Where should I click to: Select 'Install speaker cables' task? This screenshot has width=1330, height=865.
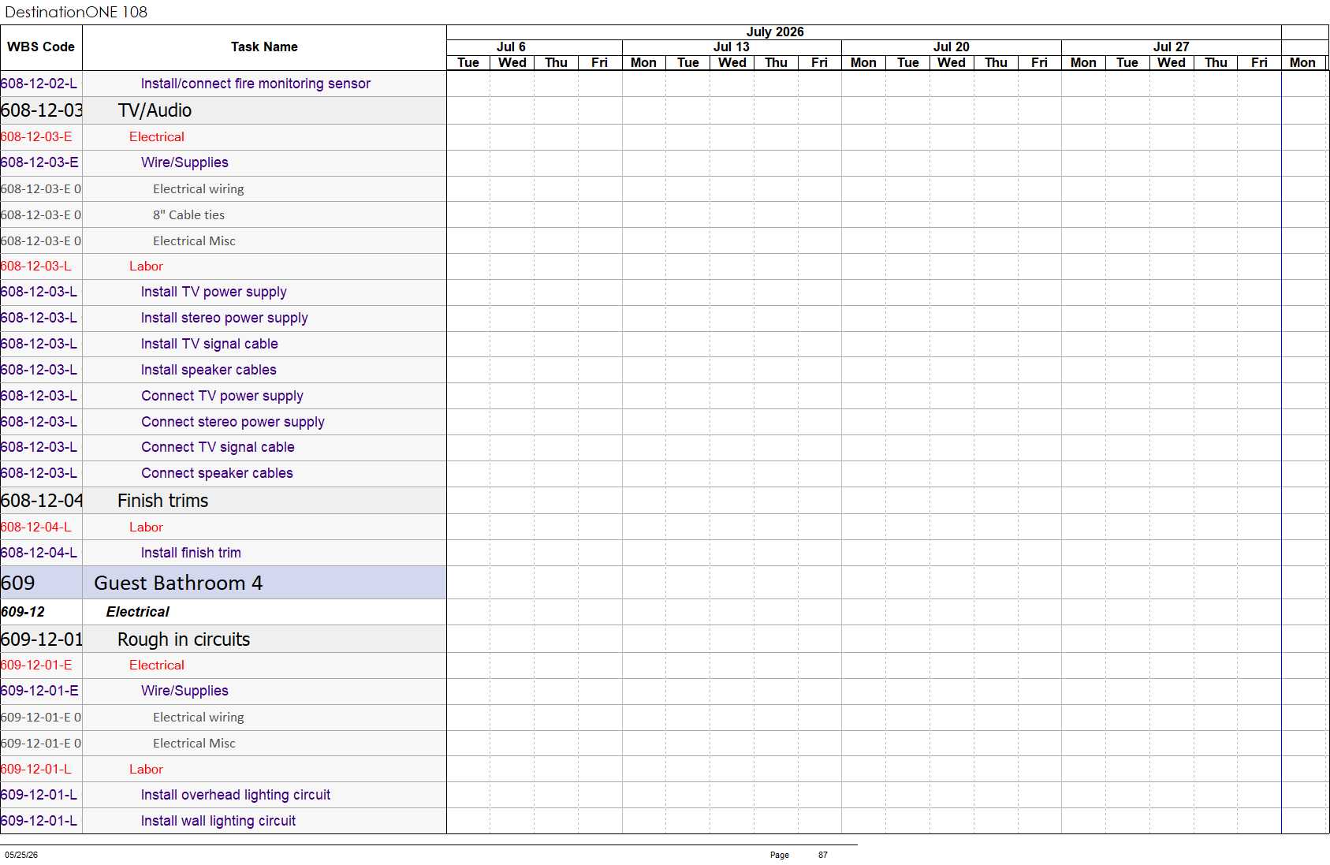click(x=208, y=370)
